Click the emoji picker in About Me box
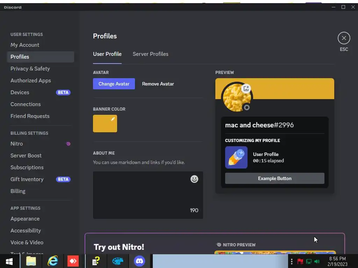This screenshot has width=358, height=268. coord(194,179)
